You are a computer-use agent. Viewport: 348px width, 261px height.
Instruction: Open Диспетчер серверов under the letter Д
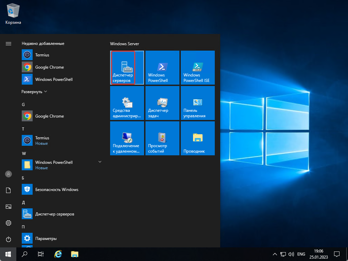(62, 214)
